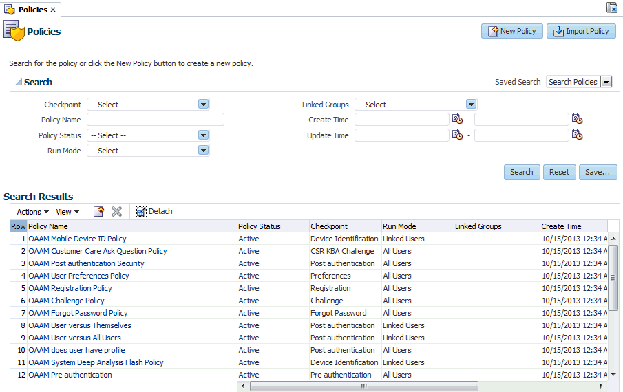Open Create Time end date picker icon
Viewport: 623px width, 392px height.
pyautogui.click(x=577, y=119)
